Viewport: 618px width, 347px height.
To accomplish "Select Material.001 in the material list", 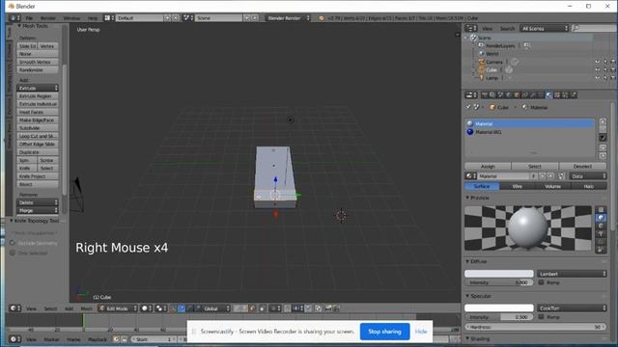I will (x=530, y=132).
